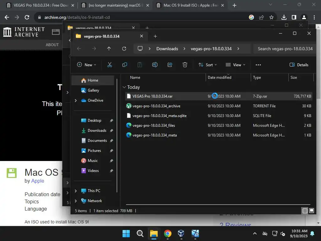
Task: Expand the Network tree node
Action: click(x=76, y=201)
